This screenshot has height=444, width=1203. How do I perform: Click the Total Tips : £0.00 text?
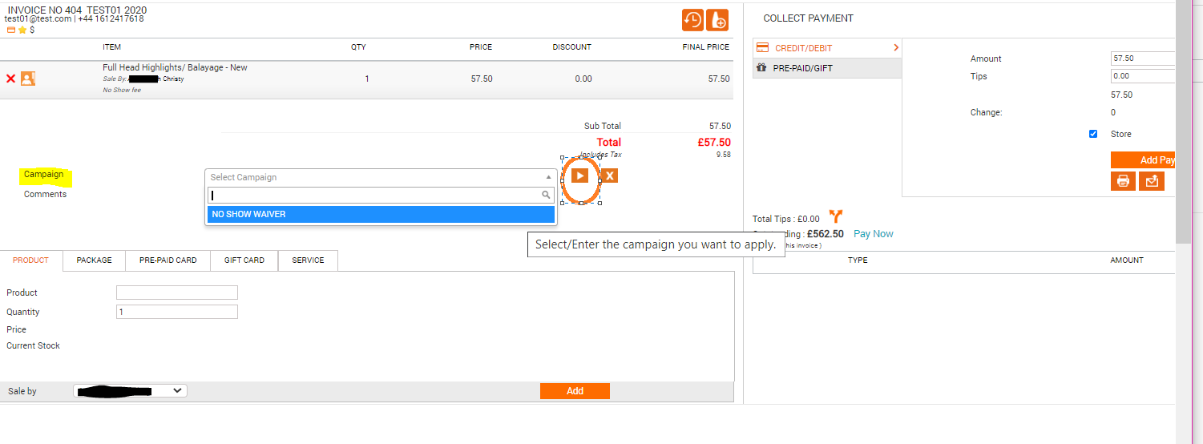pos(786,219)
